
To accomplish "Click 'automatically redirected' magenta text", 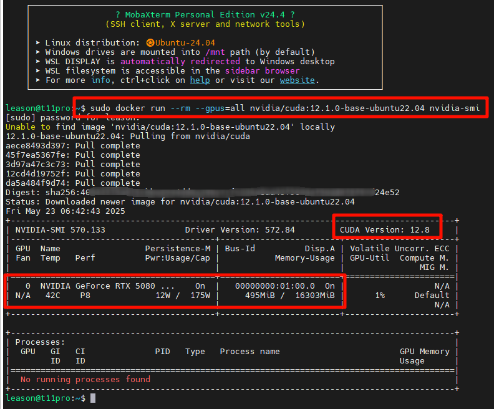I will pyautogui.click(x=180, y=61).
